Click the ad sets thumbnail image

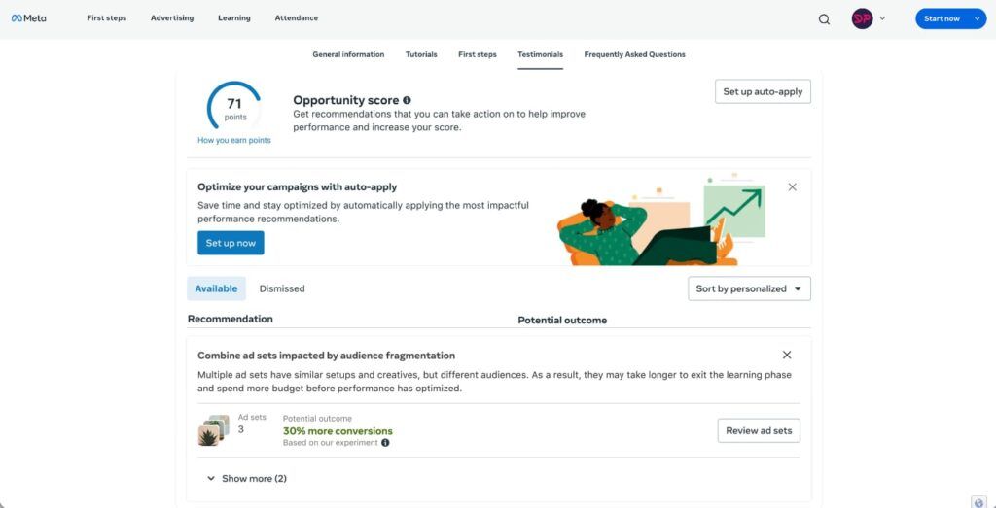[x=213, y=430]
